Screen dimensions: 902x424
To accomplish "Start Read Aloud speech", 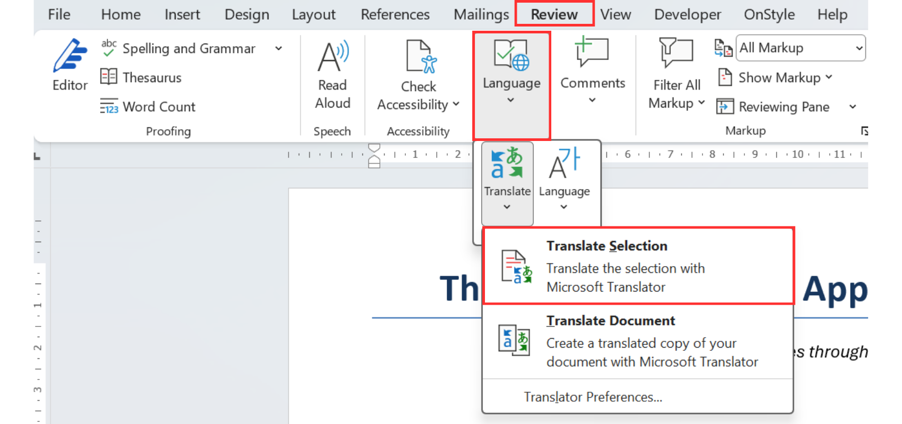I will [333, 74].
